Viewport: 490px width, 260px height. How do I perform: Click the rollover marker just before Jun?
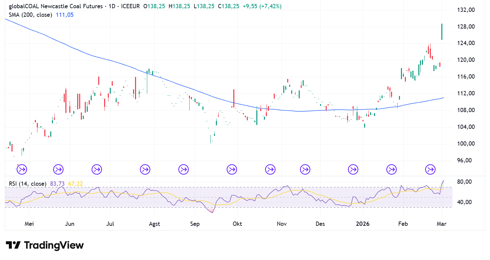click(58, 170)
